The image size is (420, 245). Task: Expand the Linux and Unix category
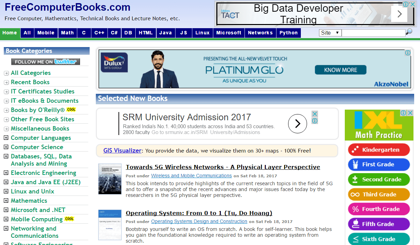click(6, 191)
